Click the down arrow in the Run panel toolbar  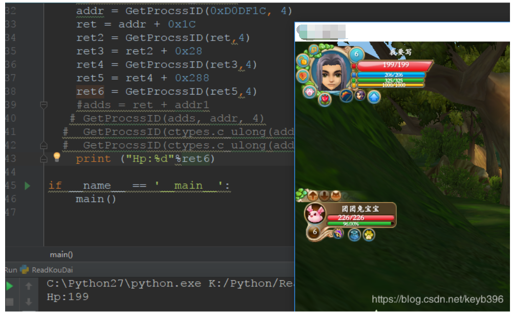(x=29, y=302)
